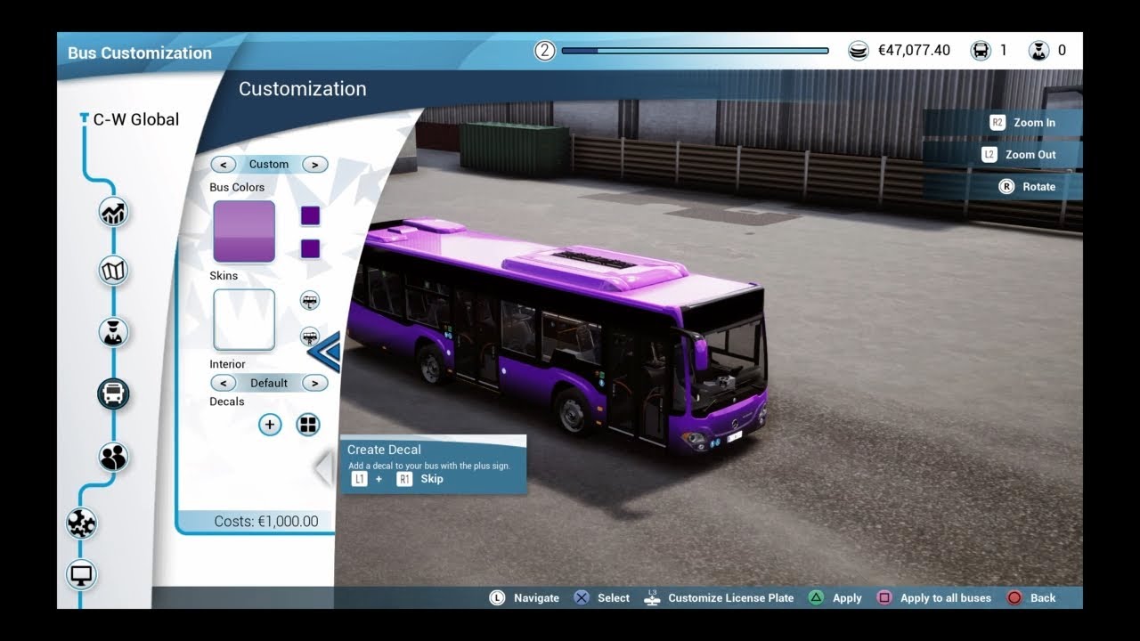The height and width of the screenshot is (641, 1140).
Task: Click the €47,077.40 balance
Action: (914, 51)
